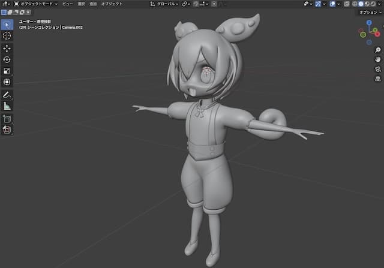Open the オブジェクトモード mode dropdown
This screenshot has height=268, width=384.
coord(36,4)
